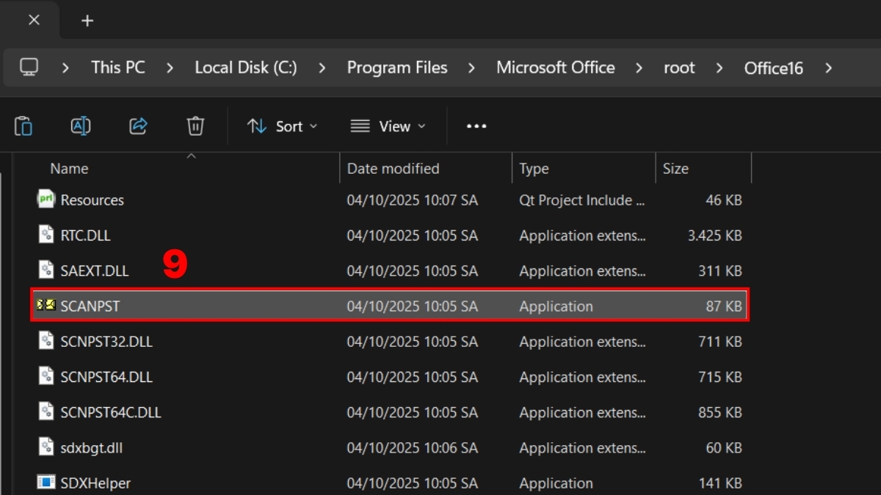Viewport: 881px width, 495px height.
Task: Select the SDXHelper application icon
Action: point(46,483)
